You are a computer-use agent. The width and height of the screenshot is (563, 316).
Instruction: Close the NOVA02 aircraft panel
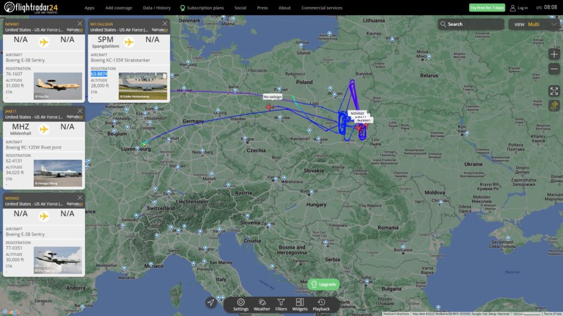[x=80, y=198]
